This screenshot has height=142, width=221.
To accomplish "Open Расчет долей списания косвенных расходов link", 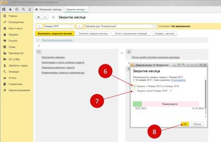I will 155,57.
